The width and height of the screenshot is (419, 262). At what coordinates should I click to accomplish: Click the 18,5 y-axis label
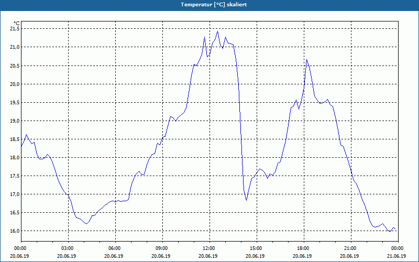tap(15, 139)
